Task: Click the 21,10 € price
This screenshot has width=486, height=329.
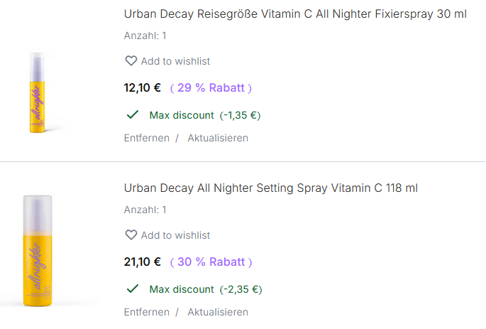Action: pos(143,262)
